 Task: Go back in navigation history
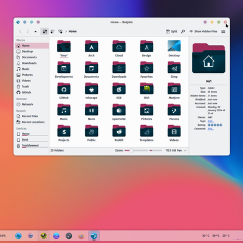pyautogui.click(x=20, y=32)
